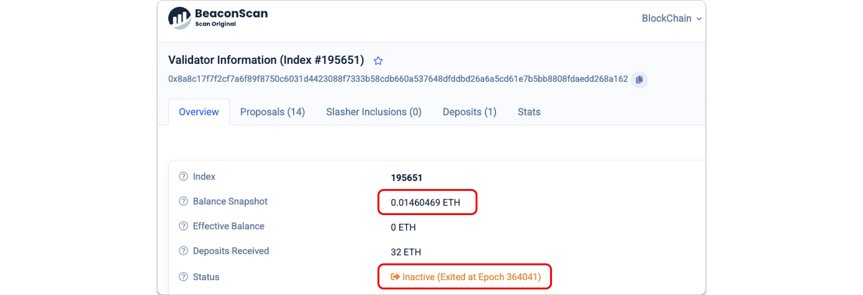Click help icon beside Balance Snapshot
The image size is (863, 295).
tap(183, 201)
